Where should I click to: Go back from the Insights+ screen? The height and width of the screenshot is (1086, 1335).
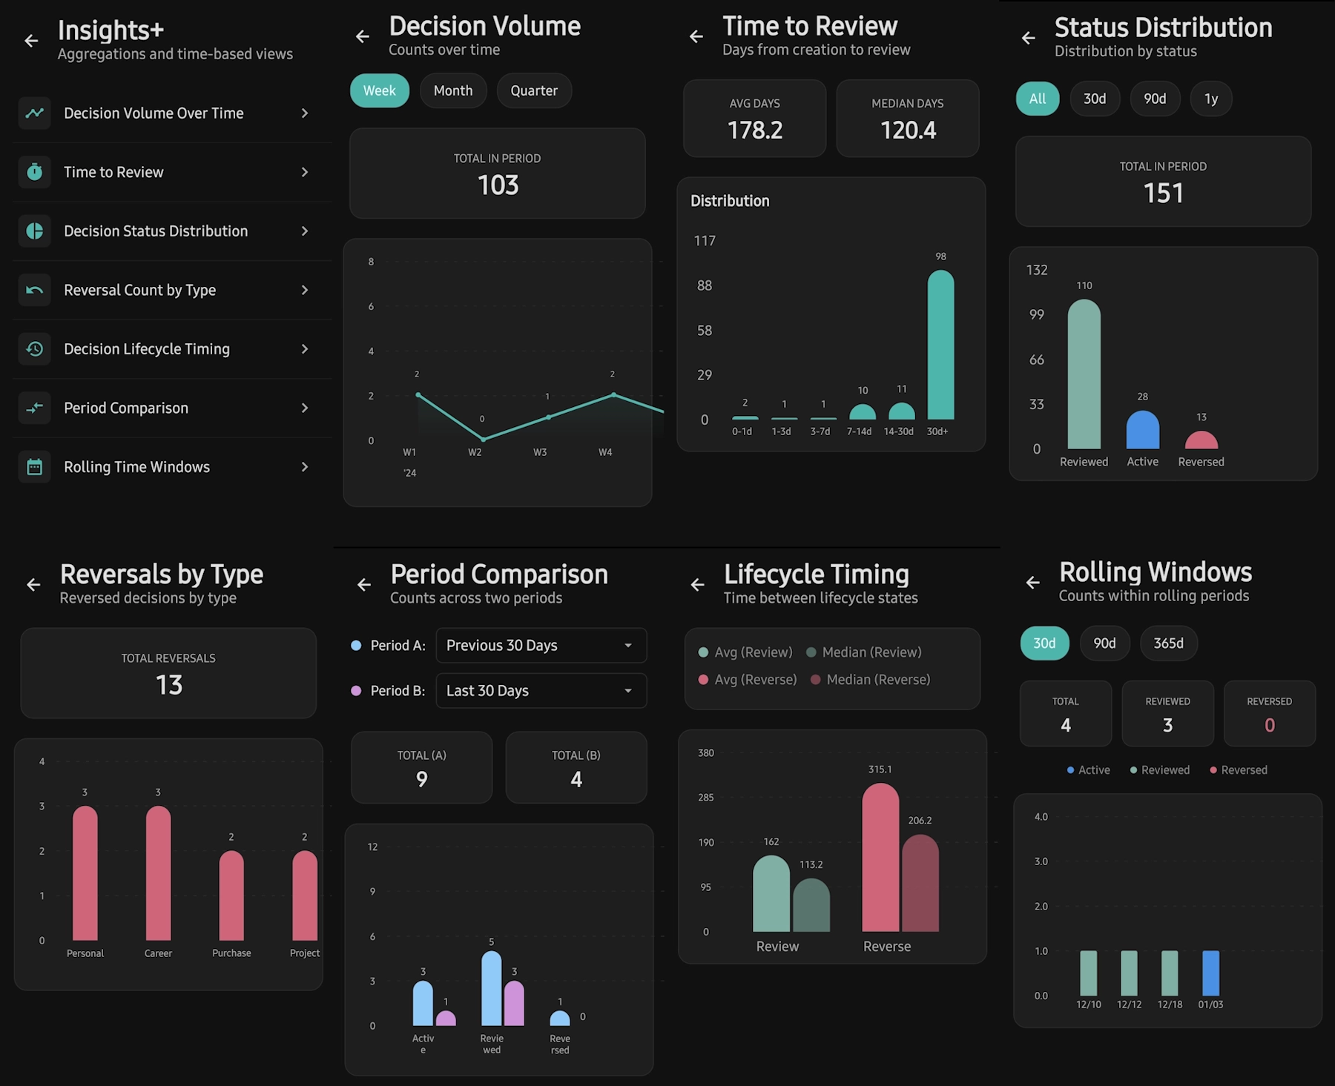point(31,41)
